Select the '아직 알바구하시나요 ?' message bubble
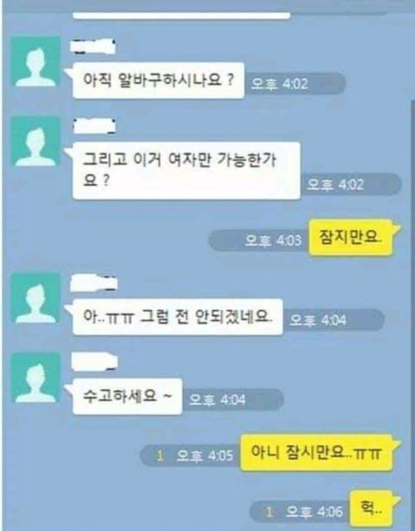 (158, 80)
